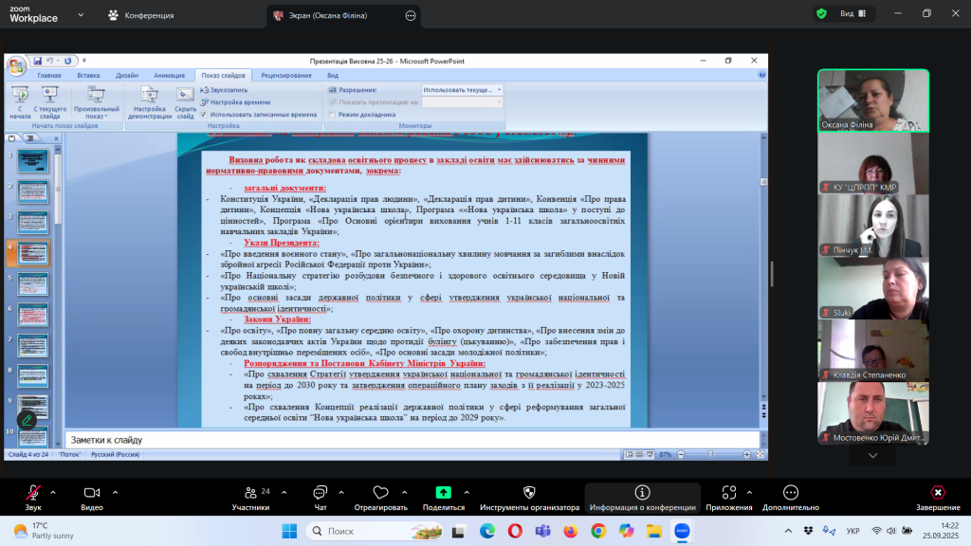Open the Чат chat panel
This screenshot has height=546, width=971.
320,494
